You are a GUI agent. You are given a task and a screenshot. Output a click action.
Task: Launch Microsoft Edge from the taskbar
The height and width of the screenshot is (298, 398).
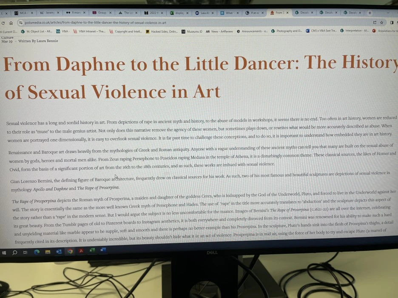point(37,252)
